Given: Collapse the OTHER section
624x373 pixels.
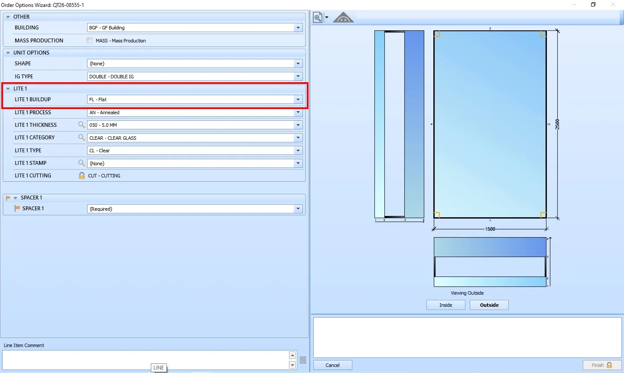Looking at the screenshot, I should click(8, 17).
